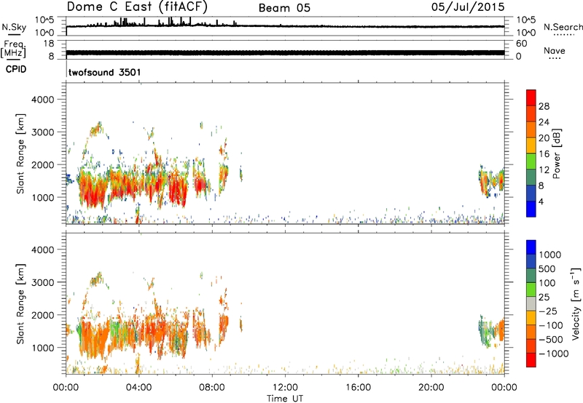This screenshot has height=403, width=583.
Task: Click the date '05/Jul/2015'
Action: click(468, 7)
